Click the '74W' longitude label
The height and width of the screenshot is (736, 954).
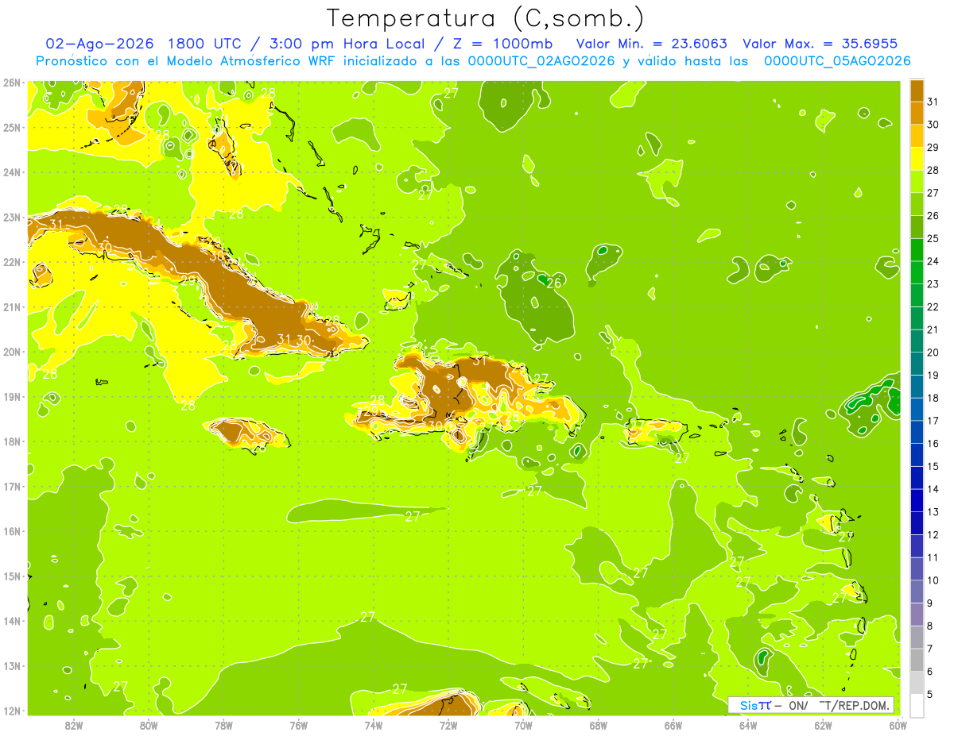pyautogui.click(x=374, y=724)
